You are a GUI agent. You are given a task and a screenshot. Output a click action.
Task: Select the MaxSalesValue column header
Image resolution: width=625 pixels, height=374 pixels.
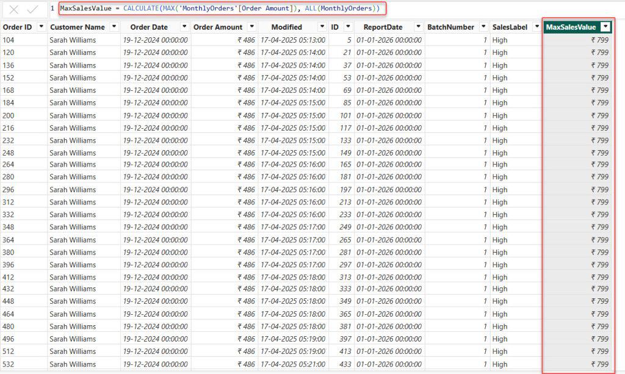(x=571, y=27)
